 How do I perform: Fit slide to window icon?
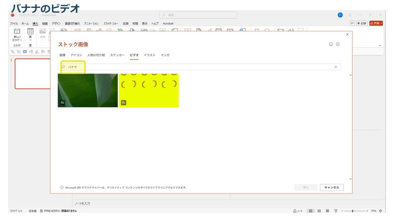coord(380,211)
